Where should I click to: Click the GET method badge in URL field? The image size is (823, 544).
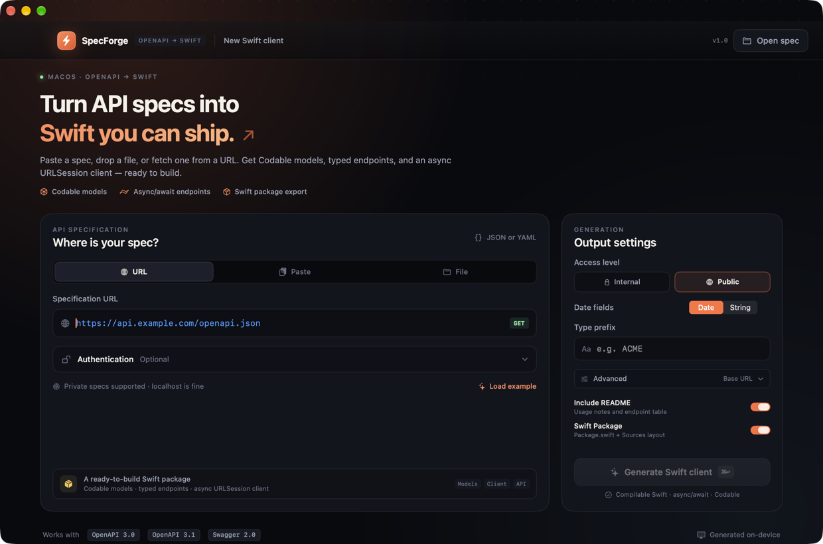pyautogui.click(x=519, y=323)
